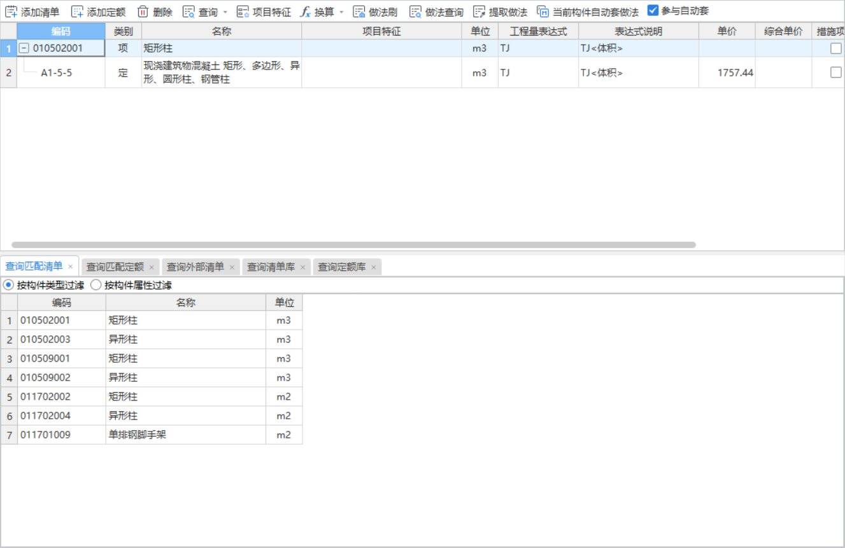Close the 查询匹配定额 tab
Viewport: 845px width, 548px height.
coord(152,267)
